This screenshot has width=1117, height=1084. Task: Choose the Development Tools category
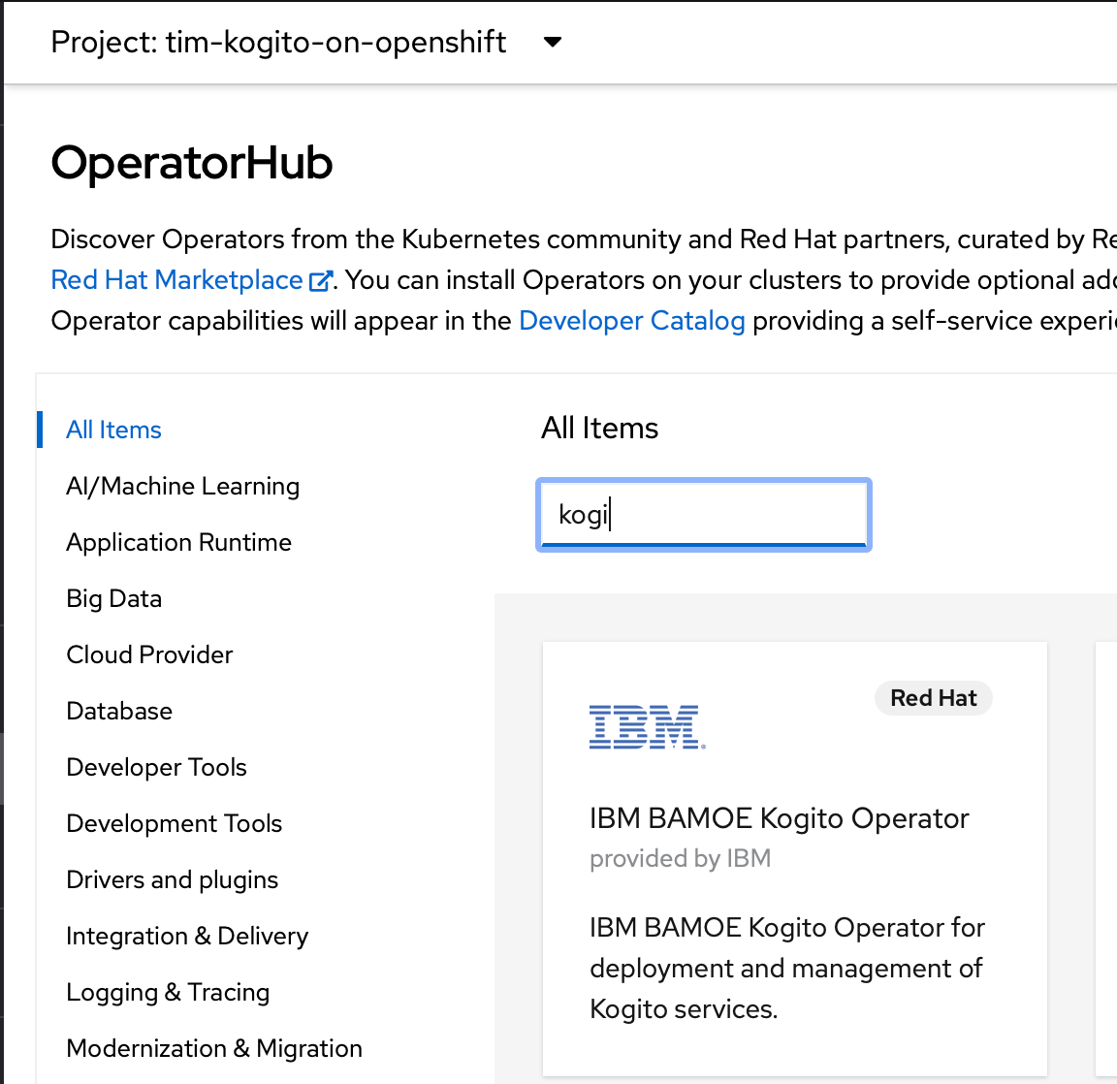coord(175,823)
